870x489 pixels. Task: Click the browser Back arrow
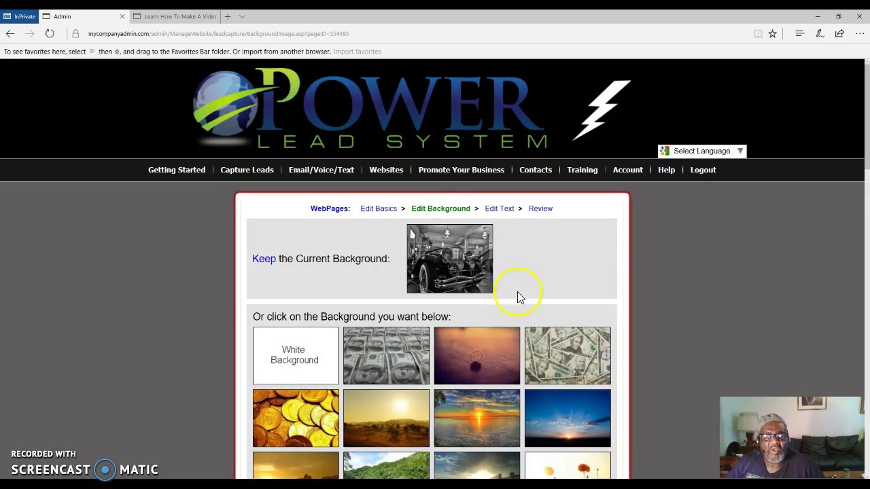point(10,33)
